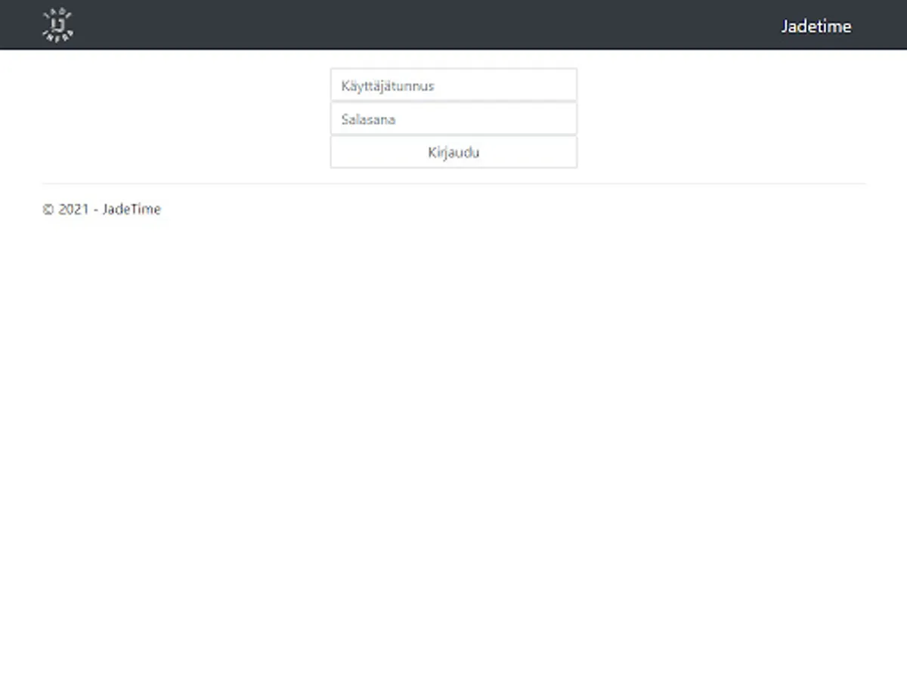Click the logo mark above the navbar edge

[57, 23]
